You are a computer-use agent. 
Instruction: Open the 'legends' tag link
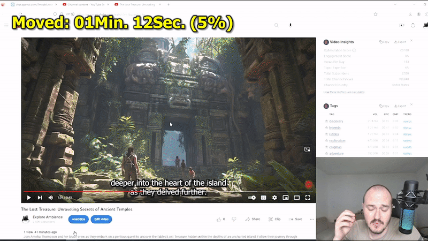[x=335, y=127]
